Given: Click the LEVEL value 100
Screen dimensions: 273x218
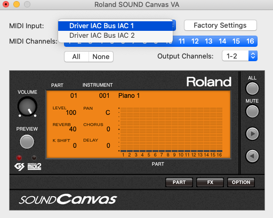Looking at the screenshot, I should click(71, 113).
